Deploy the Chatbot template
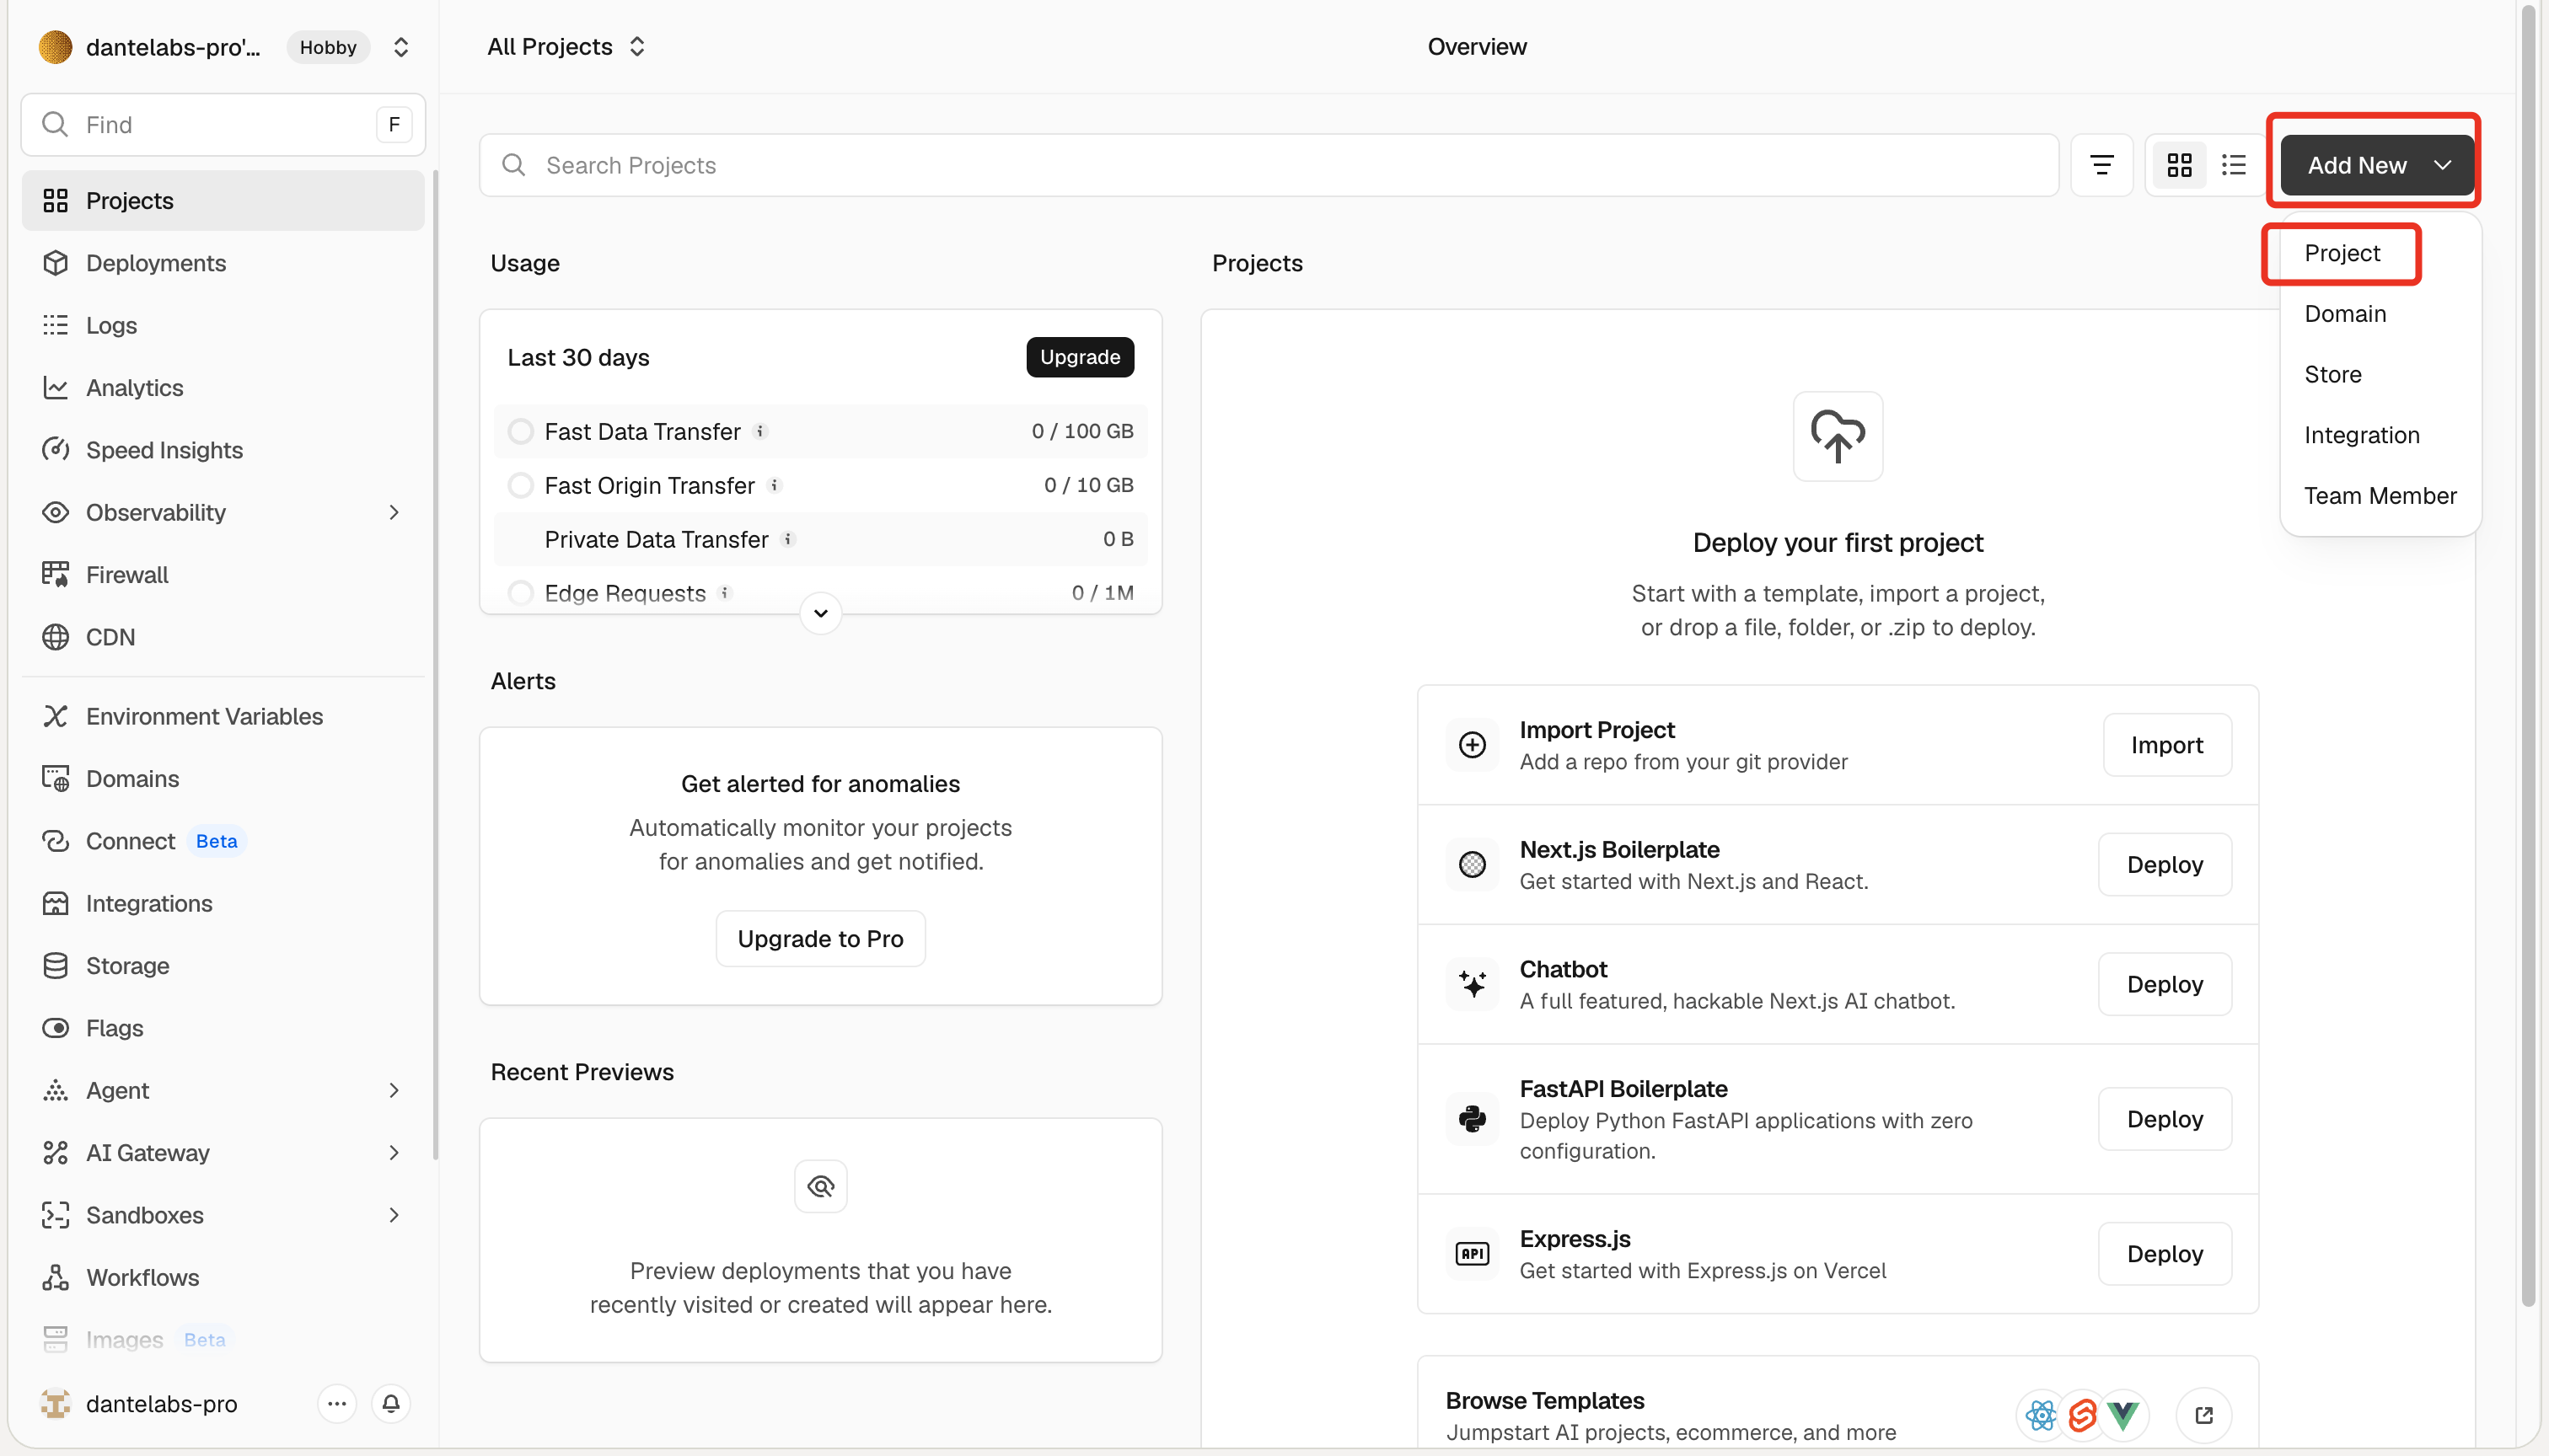The height and width of the screenshot is (1456, 2549). [x=2165, y=984]
